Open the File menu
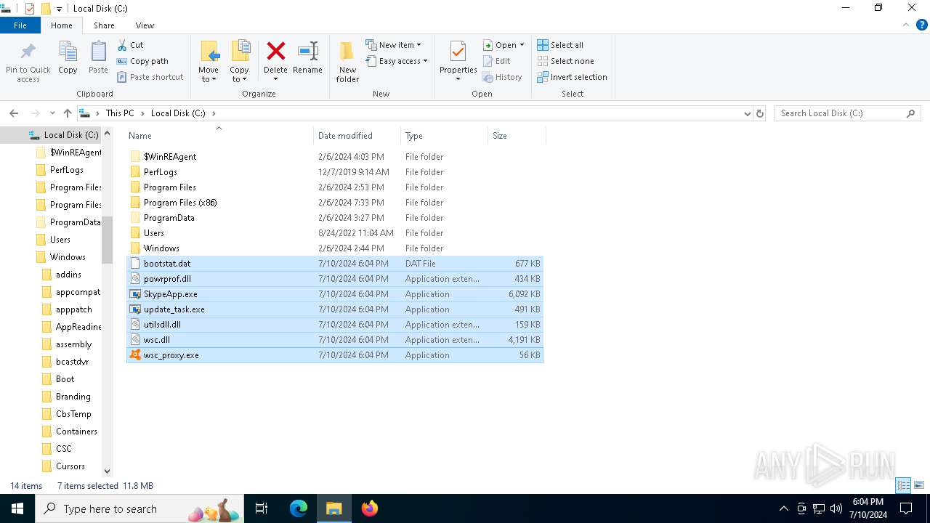Image resolution: width=930 pixels, height=523 pixels. click(20, 25)
